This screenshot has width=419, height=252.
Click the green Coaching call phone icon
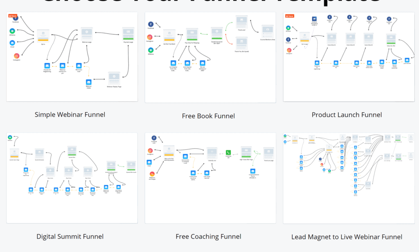[x=228, y=153]
